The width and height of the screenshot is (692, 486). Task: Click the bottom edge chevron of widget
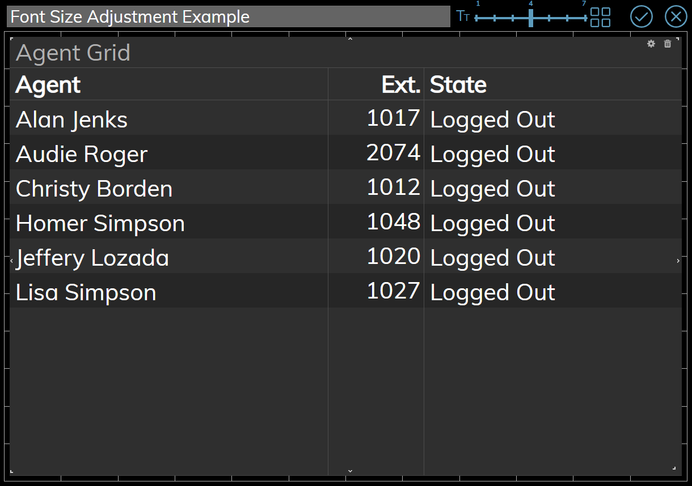[x=350, y=471]
